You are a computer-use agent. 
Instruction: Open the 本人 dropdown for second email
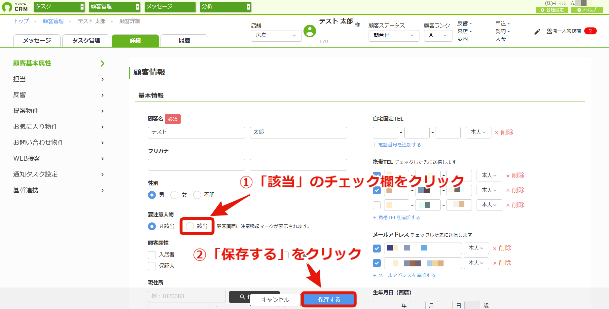point(477,263)
